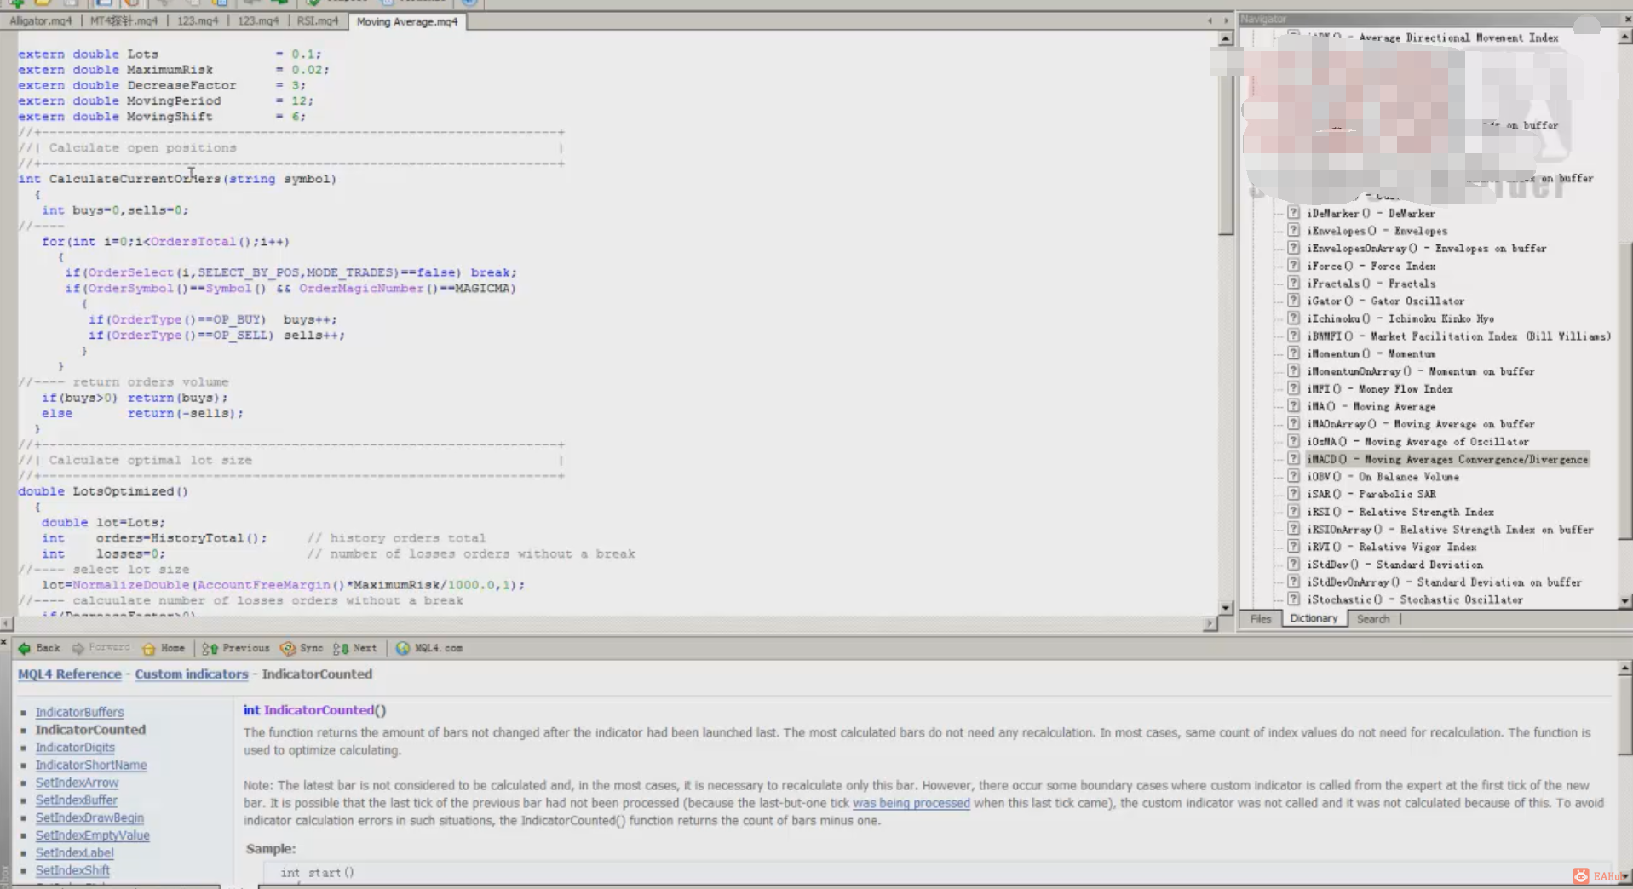Click the help icon beside iRSI()
The height and width of the screenshot is (889, 1633).
coord(1293,512)
